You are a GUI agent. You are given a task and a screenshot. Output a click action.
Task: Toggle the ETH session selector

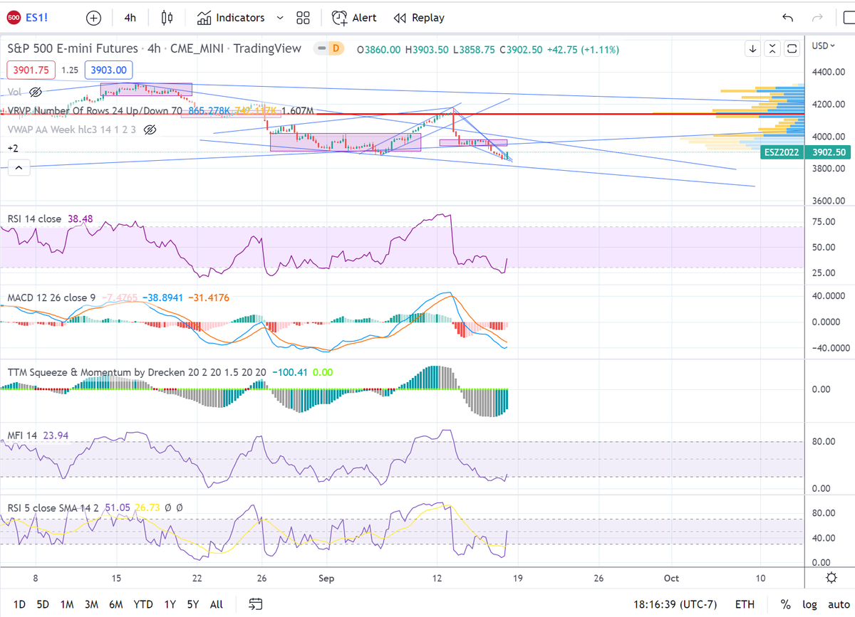(745, 604)
